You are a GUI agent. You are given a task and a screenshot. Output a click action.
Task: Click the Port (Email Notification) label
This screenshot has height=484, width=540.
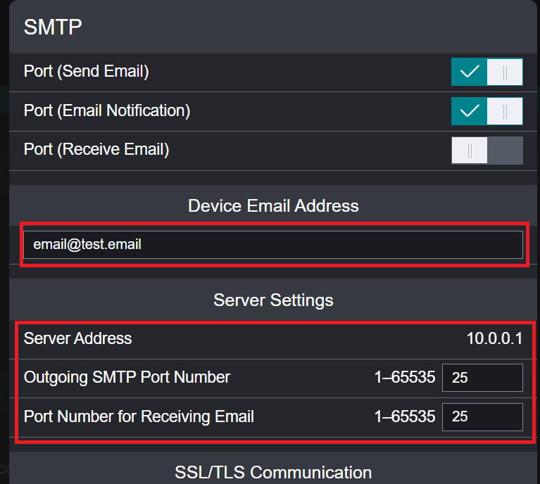pos(107,110)
